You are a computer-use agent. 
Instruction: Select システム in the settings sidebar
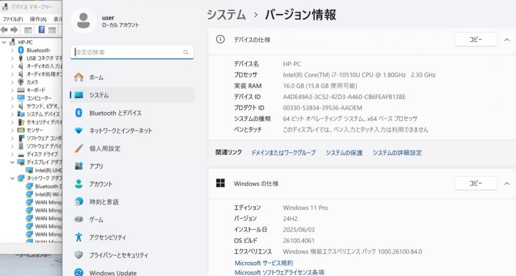pos(132,95)
